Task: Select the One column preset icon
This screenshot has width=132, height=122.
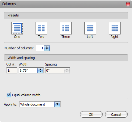Action: pos(17,28)
